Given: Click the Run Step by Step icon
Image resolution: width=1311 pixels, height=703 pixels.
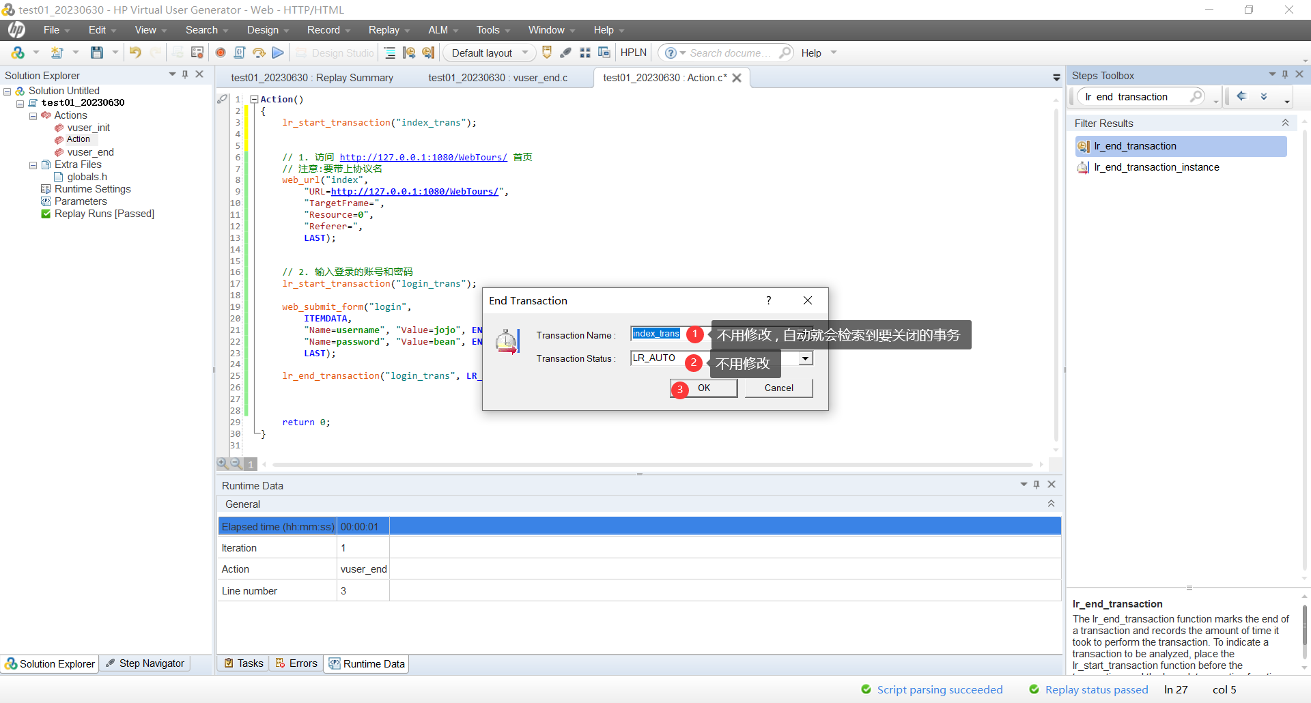Looking at the screenshot, I should (x=259, y=53).
